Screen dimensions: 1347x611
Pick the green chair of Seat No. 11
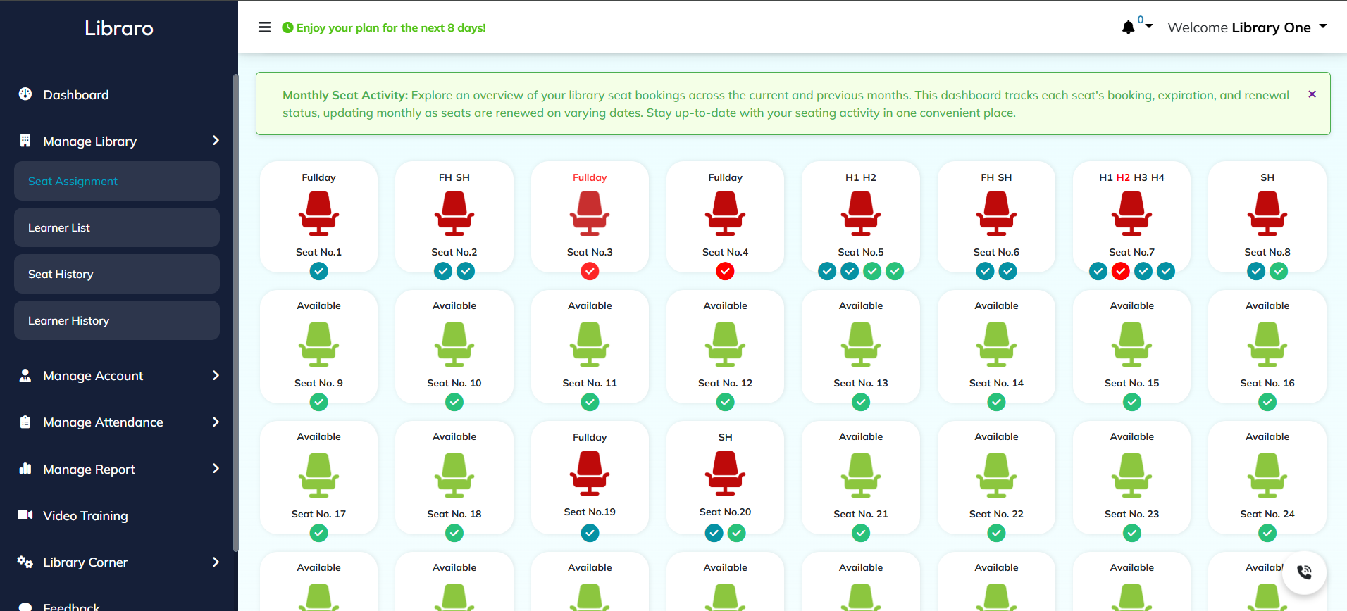[590, 345]
